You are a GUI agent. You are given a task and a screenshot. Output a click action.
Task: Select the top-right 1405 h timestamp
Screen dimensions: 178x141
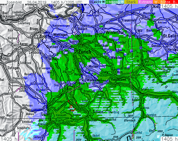[169, 6]
